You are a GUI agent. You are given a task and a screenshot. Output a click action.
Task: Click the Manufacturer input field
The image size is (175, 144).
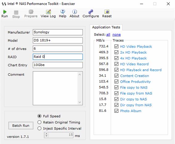[58, 32]
